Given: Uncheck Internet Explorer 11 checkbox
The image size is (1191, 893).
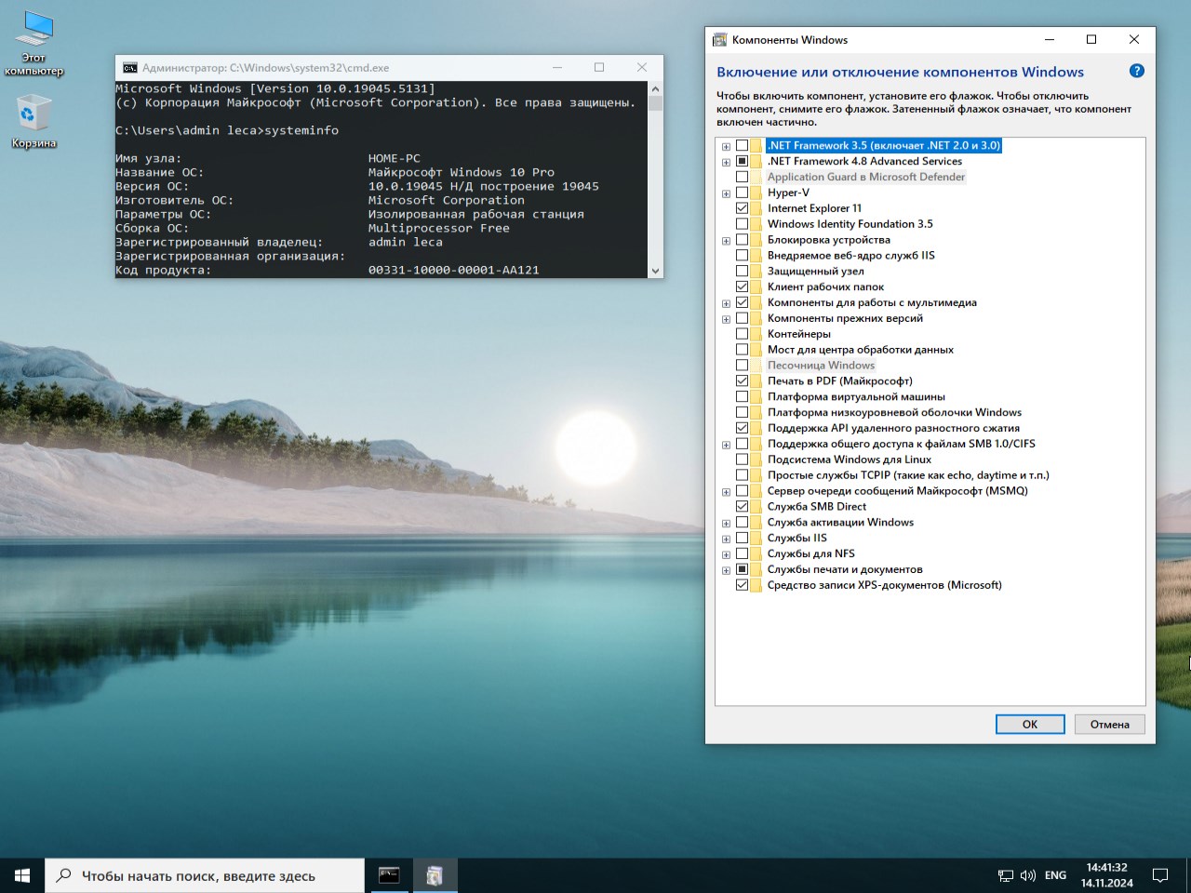Looking at the screenshot, I should pos(742,208).
